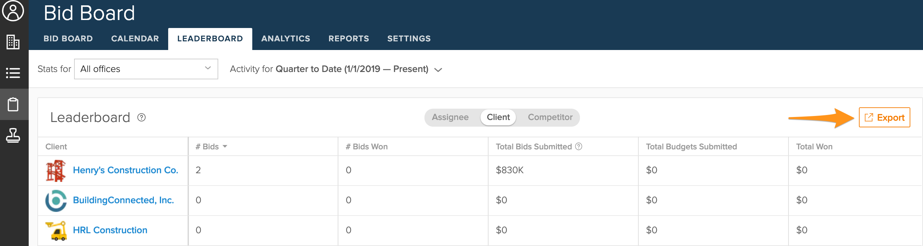Click the Export button
923x246 pixels.
pos(884,117)
